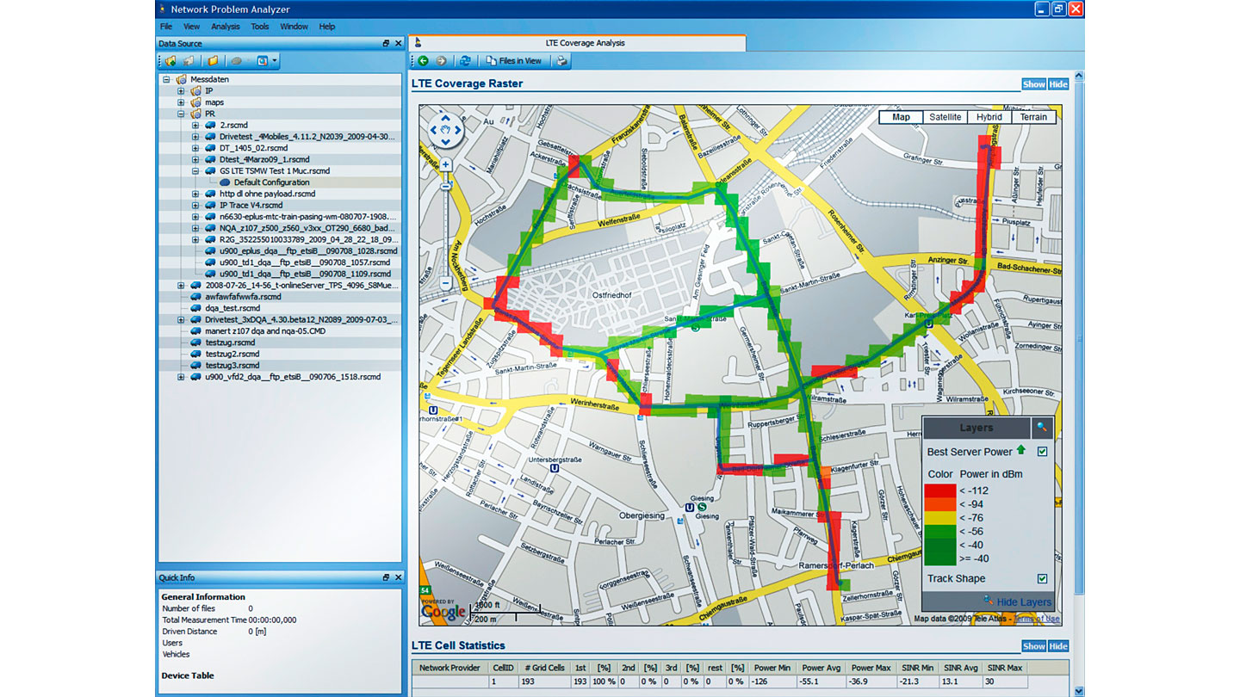1240x697 pixels.
Task: Click the Refresh icon in analysis toolbar
Action: pos(465,61)
